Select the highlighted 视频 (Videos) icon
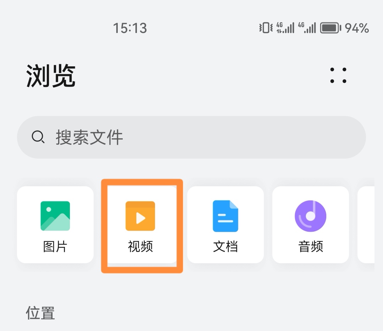Viewport: 383px width, 331px height. click(141, 216)
